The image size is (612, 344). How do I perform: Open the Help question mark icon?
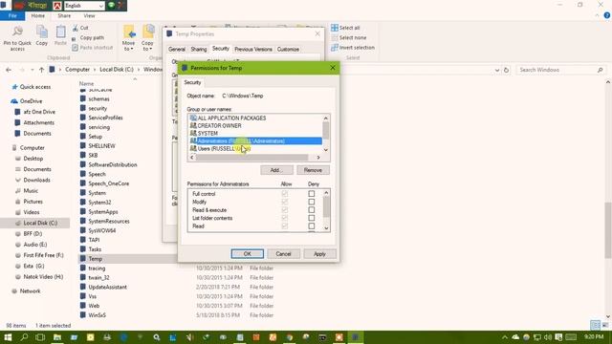tap(607, 15)
